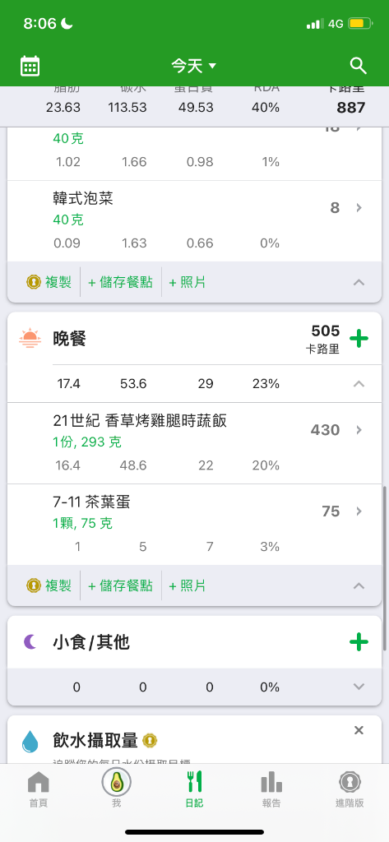Open 首頁 home tab icon

tap(38, 790)
